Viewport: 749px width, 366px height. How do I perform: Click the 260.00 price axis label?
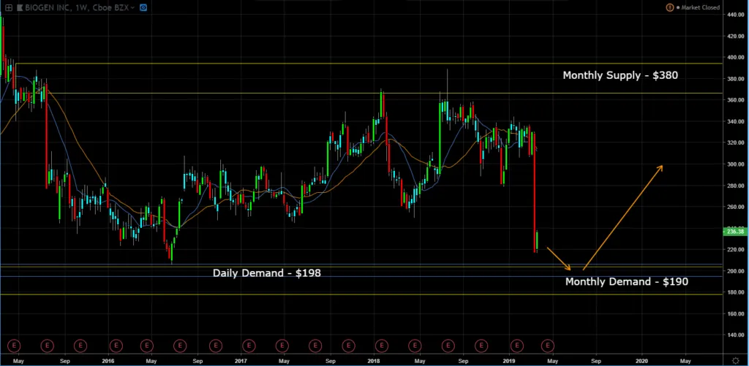[x=736, y=207]
